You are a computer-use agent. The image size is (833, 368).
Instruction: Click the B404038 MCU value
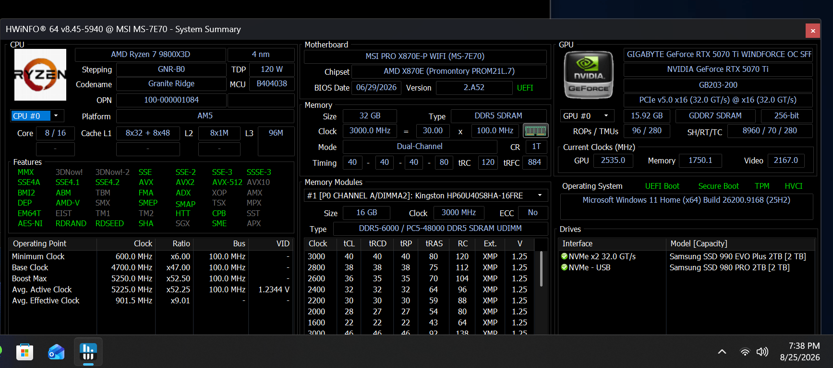pyautogui.click(x=272, y=84)
